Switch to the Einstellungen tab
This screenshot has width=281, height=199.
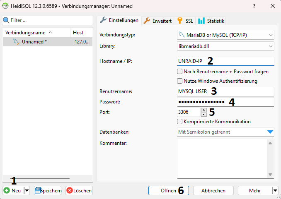[119, 20]
